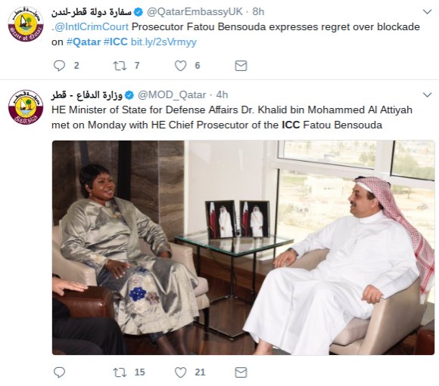Image resolution: width=439 pixels, height=386 pixels.
Task: Expand options chevron on Qatar Embassy tweet
Action: point(427,12)
